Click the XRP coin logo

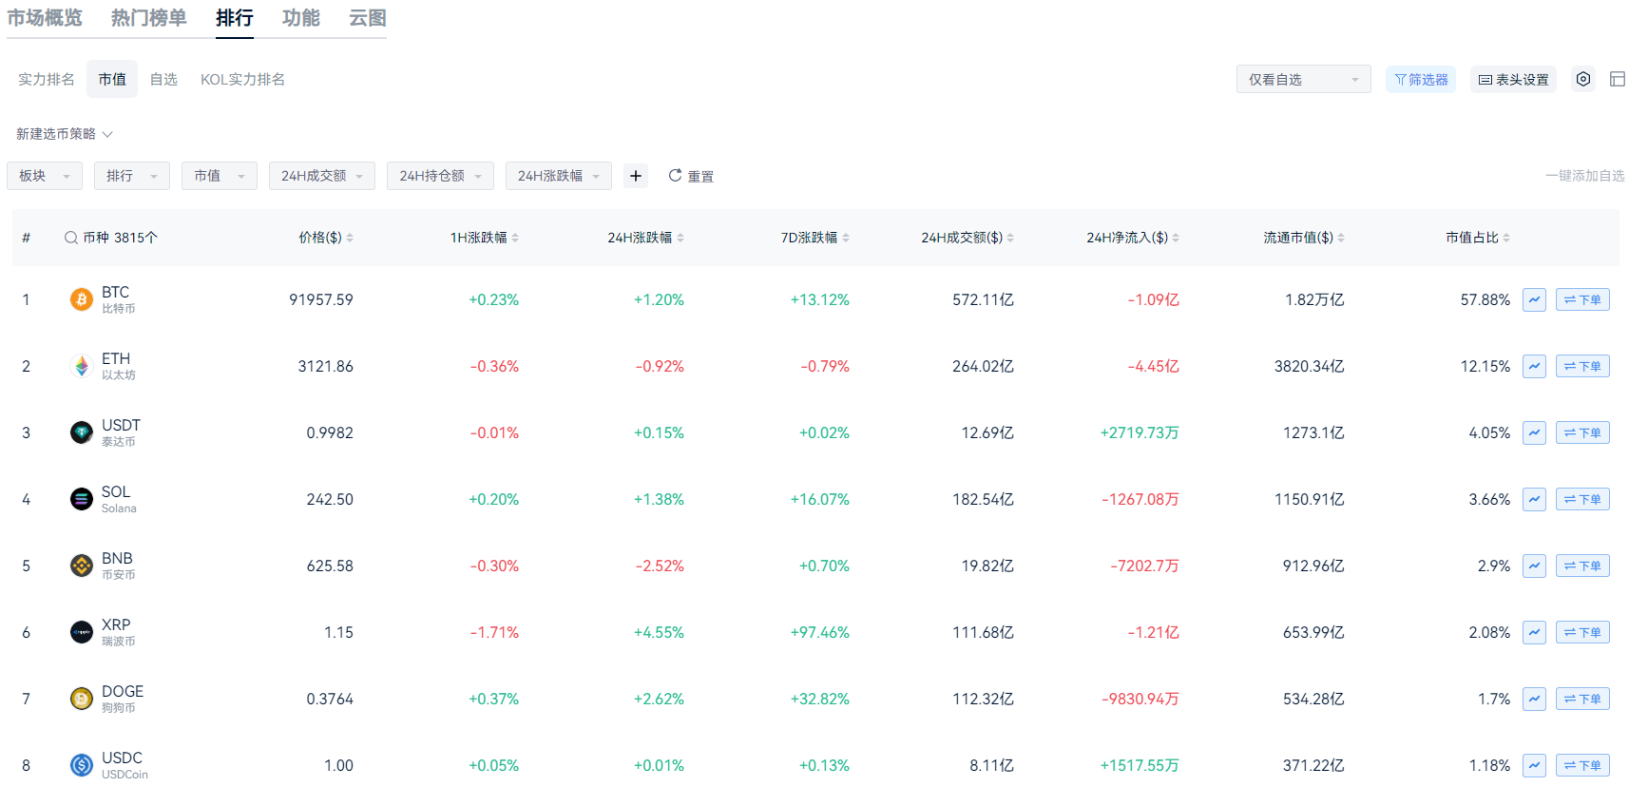(82, 632)
